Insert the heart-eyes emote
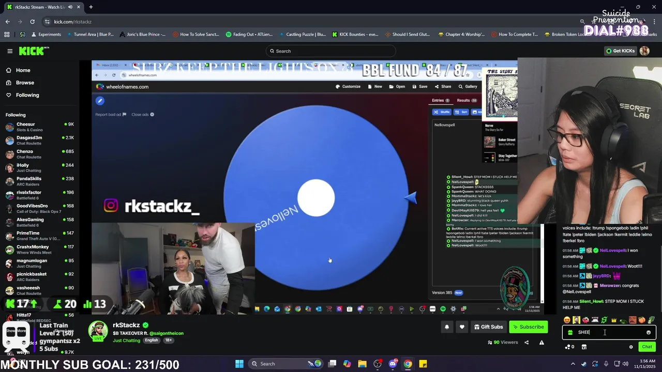662x372 pixels. [567, 320]
